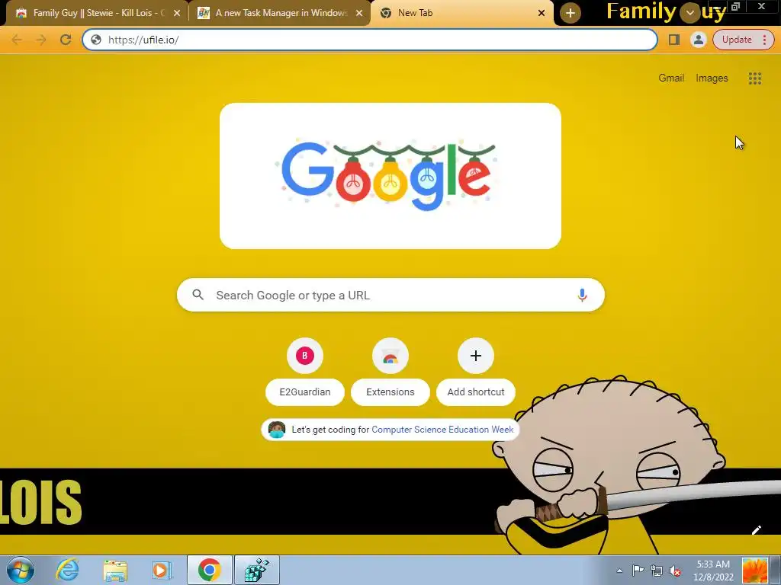The height and width of the screenshot is (585, 781).
Task: Switch to A new Task Manager tab
Action: pos(280,13)
